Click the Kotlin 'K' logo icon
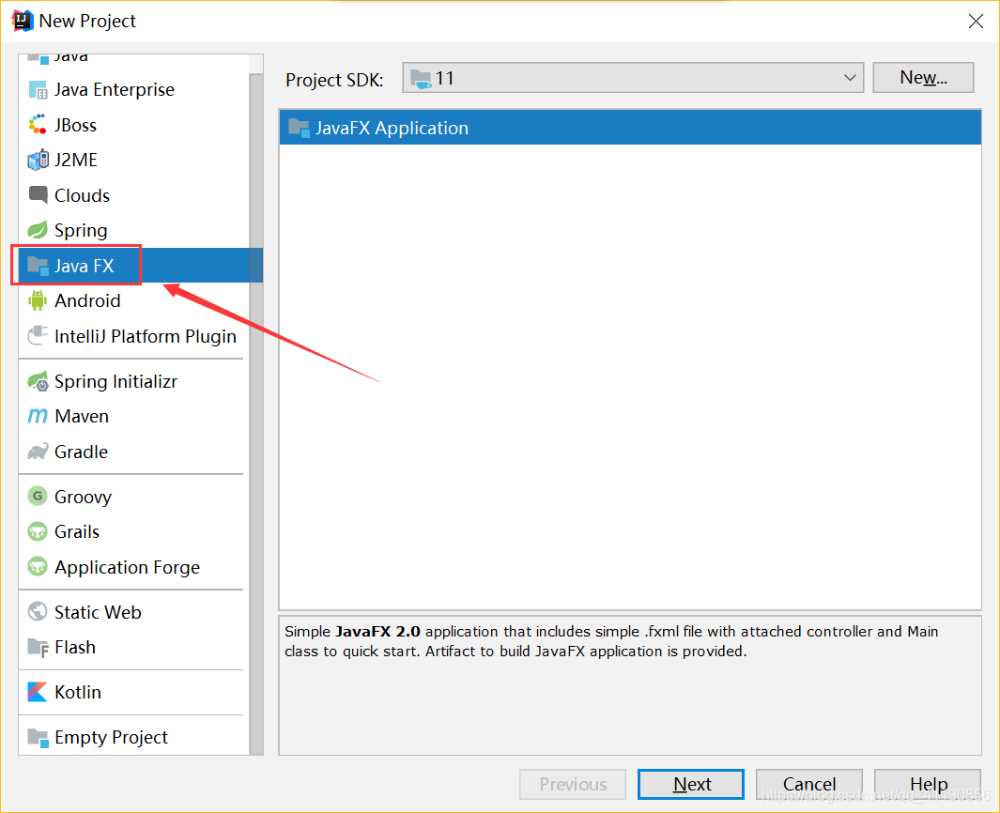The image size is (1000, 813). point(38,692)
